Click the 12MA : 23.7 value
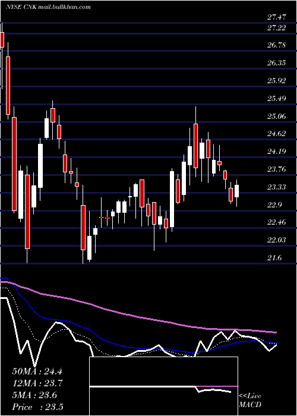Image resolution: width=297 pixels, height=416 pixels. (x=37, y=383)
